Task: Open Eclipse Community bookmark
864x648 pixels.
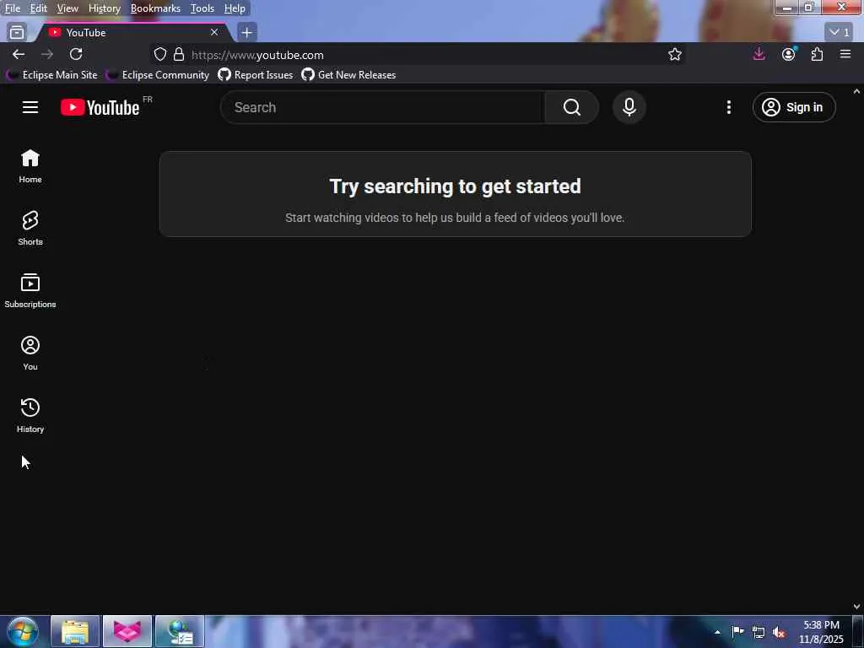Action: (x=158, y=75)
